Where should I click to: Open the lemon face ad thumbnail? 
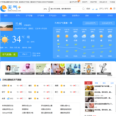point(58,69)
